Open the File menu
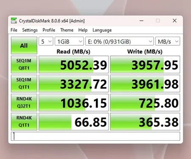Screen dimensions: 191x159 [14, 30]
